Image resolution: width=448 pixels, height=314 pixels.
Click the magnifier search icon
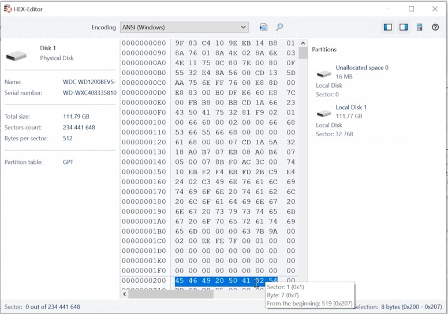tap(279, 27)
